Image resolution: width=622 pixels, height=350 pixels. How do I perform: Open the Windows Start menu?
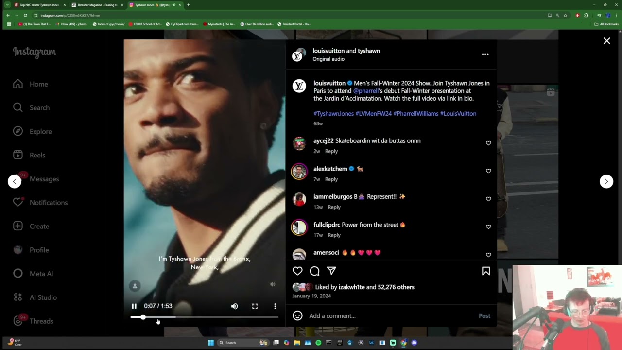(210, 343)
